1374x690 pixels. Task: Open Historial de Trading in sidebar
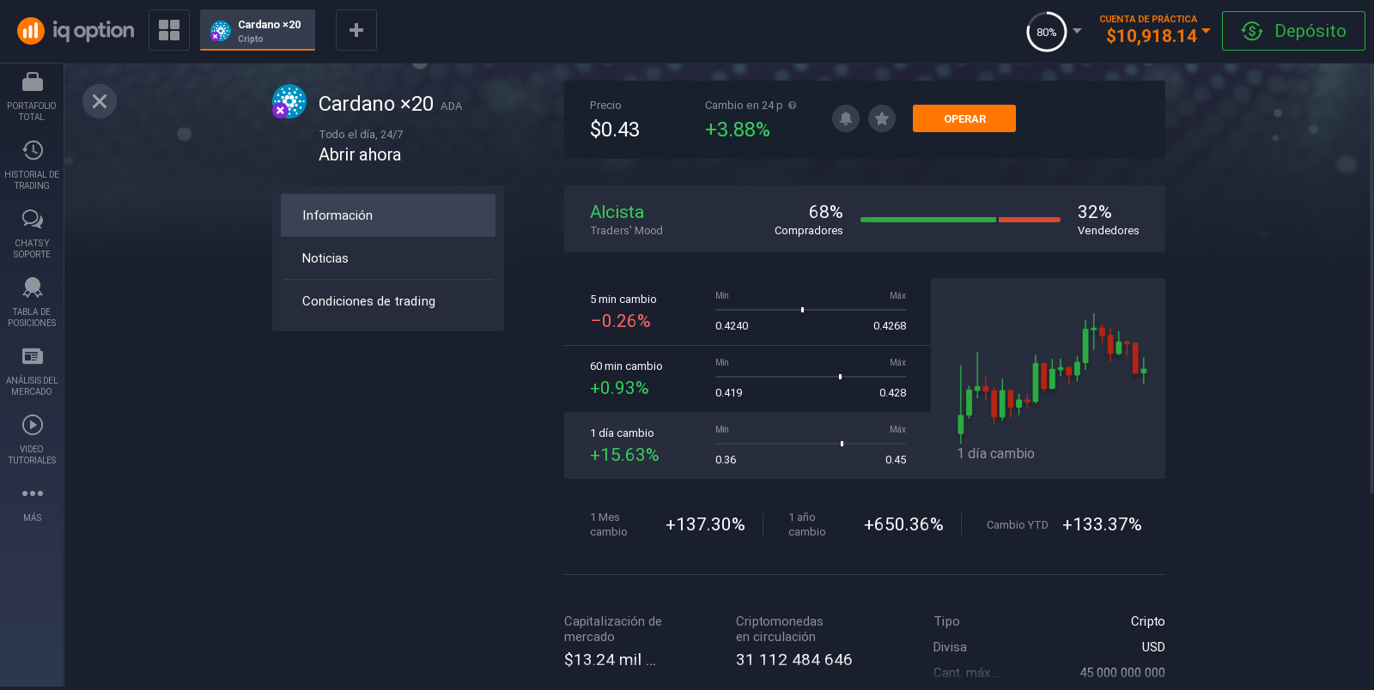[32, 165]
